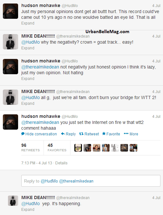163x215 pixels.
Task: Click the Reply arrow icon
Action: [x=63, y=134]
